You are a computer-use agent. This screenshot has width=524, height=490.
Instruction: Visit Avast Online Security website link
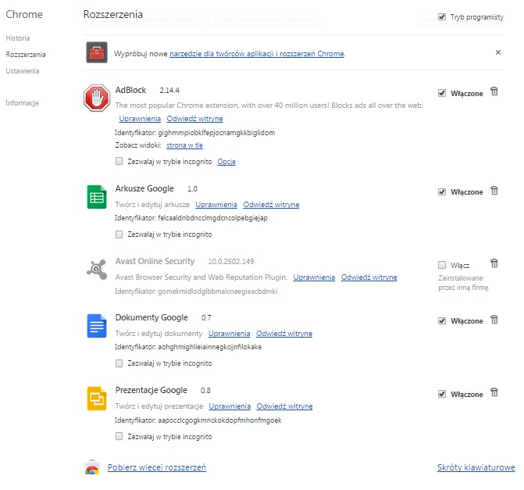tap(369, 277)
